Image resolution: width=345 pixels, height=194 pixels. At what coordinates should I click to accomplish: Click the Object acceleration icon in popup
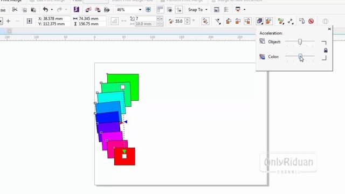click(x=263, y=41)
